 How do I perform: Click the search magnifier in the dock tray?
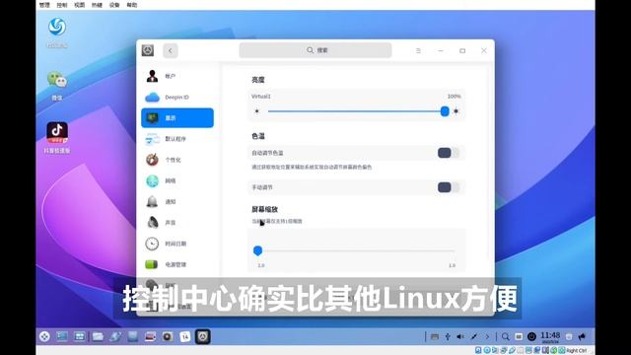[506, 336]
